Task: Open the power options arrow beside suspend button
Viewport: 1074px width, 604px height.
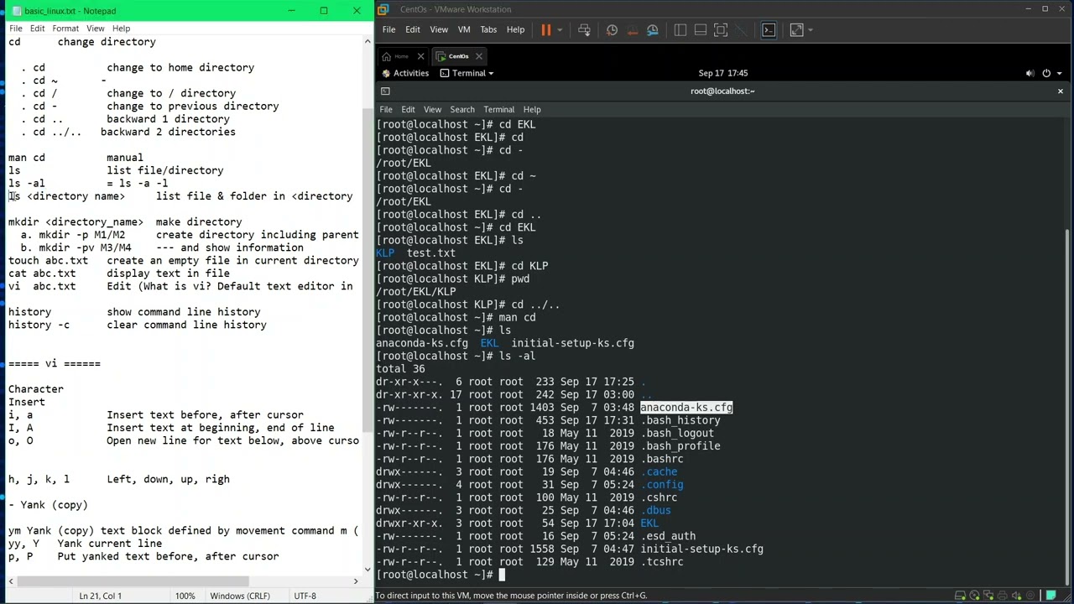Action: pyautogui.click(x=561, y=30)
